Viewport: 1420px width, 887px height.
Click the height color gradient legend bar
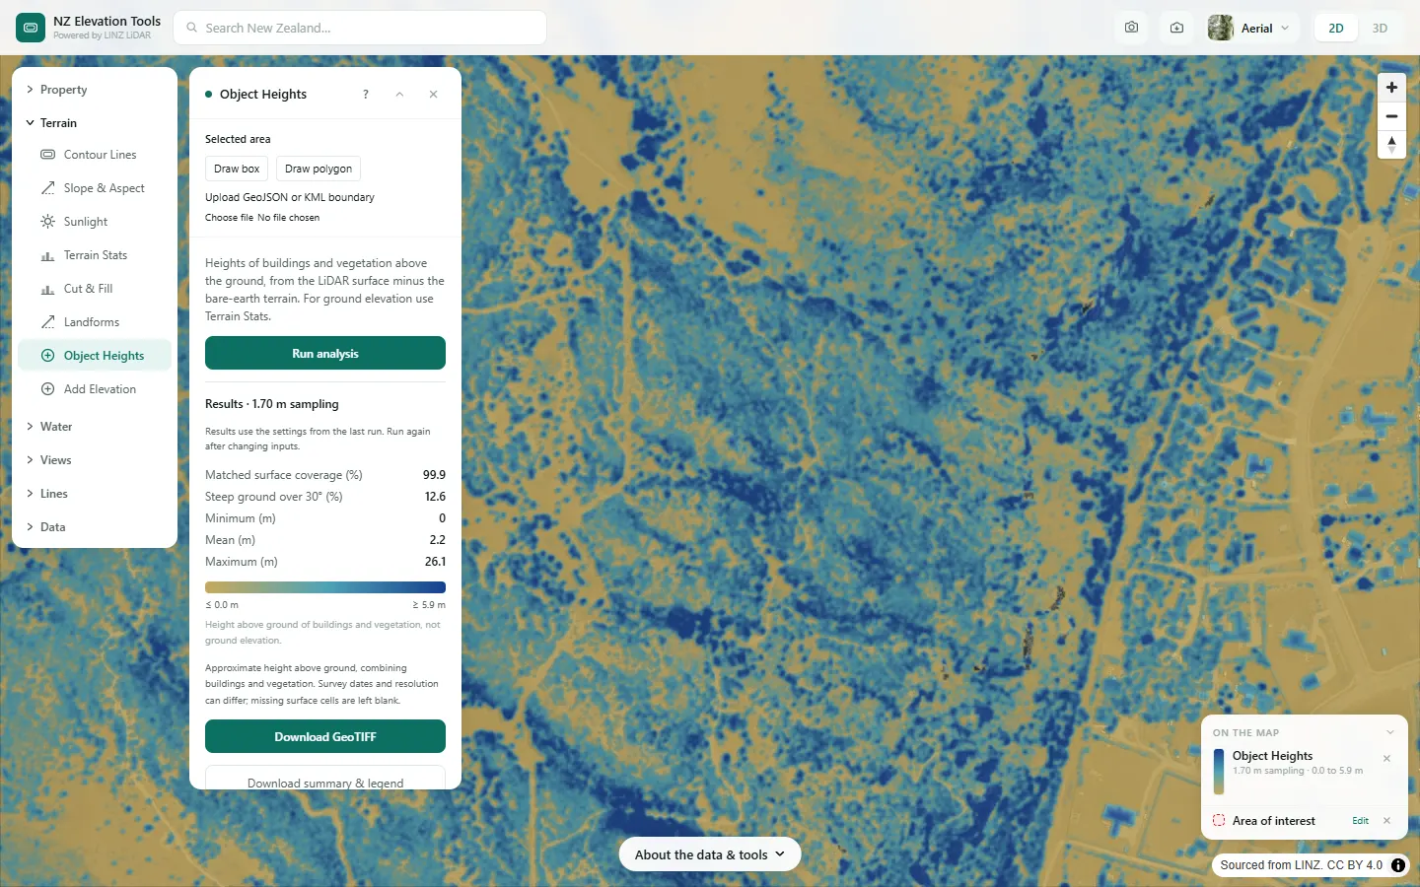coord(325,587)
